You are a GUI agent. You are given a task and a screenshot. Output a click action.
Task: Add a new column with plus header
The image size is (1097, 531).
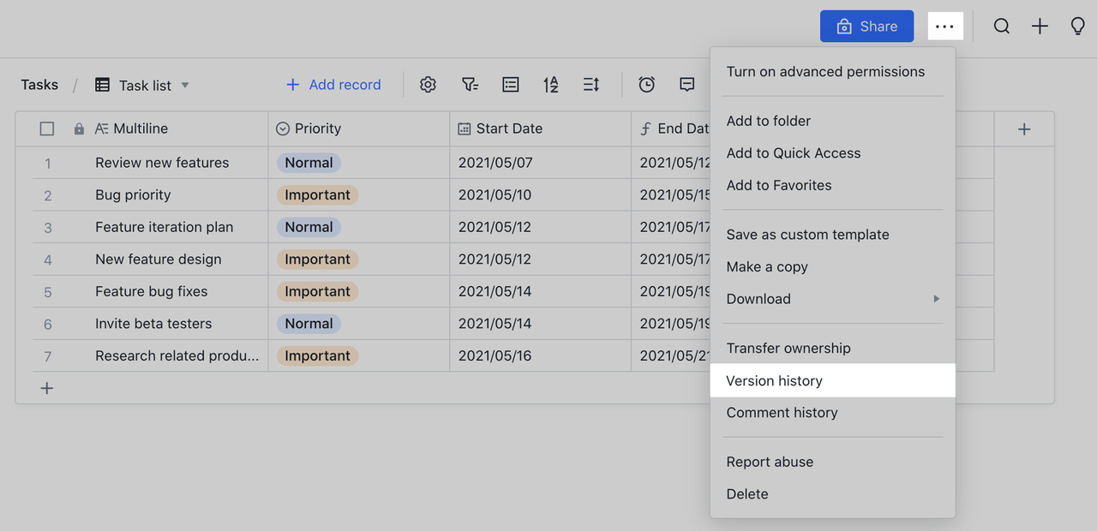click(1024, 129)
